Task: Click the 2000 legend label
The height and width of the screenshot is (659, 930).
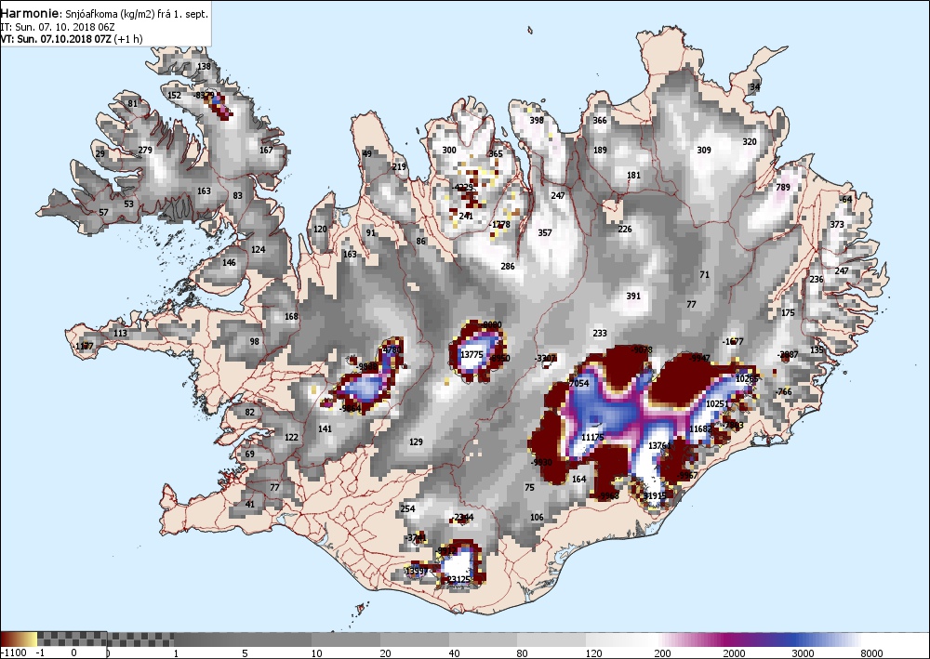Action: [x=734, y=653]
